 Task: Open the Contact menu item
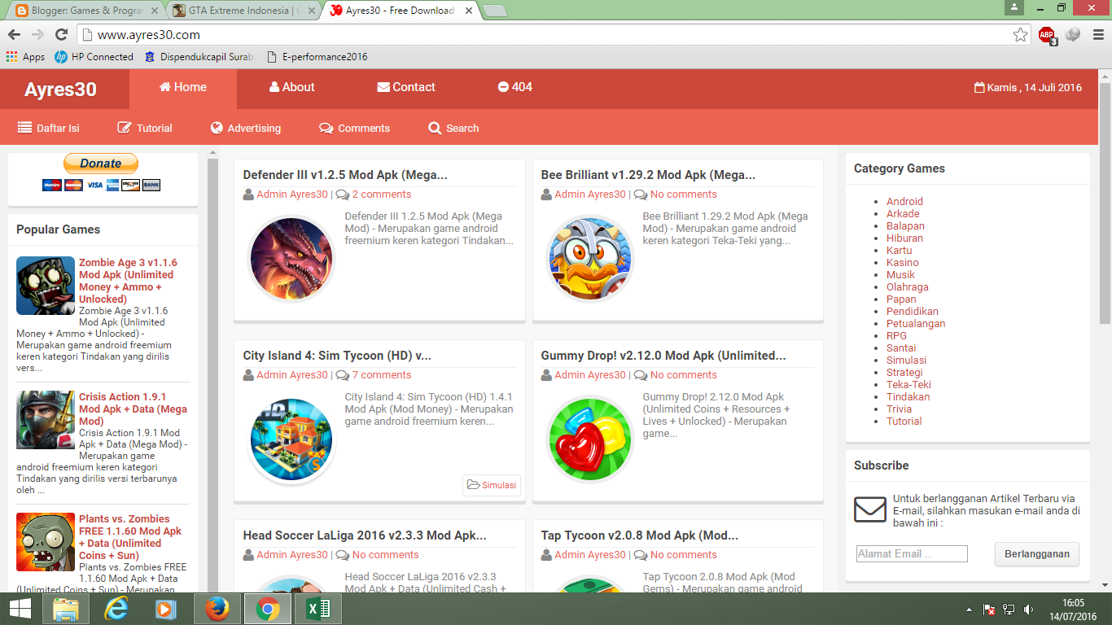click(x=406, y=87)
